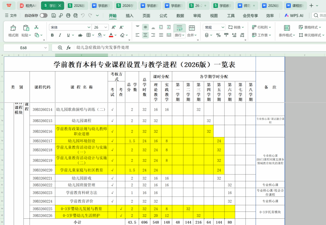Click the Cut scissors icon
This screenshot has width=326, height=225.
(36, 27)
